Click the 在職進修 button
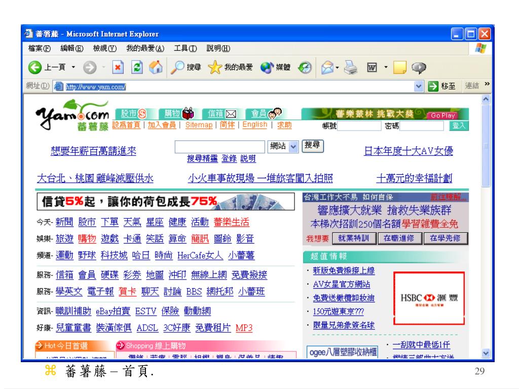The image size is (519, 389). (399, 238)
